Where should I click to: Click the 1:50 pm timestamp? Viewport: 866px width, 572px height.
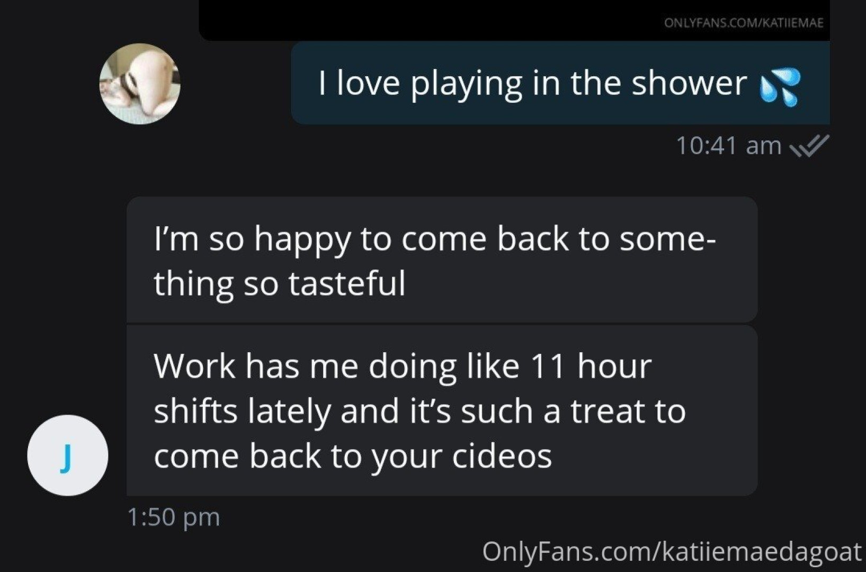(x=174, y=517)
